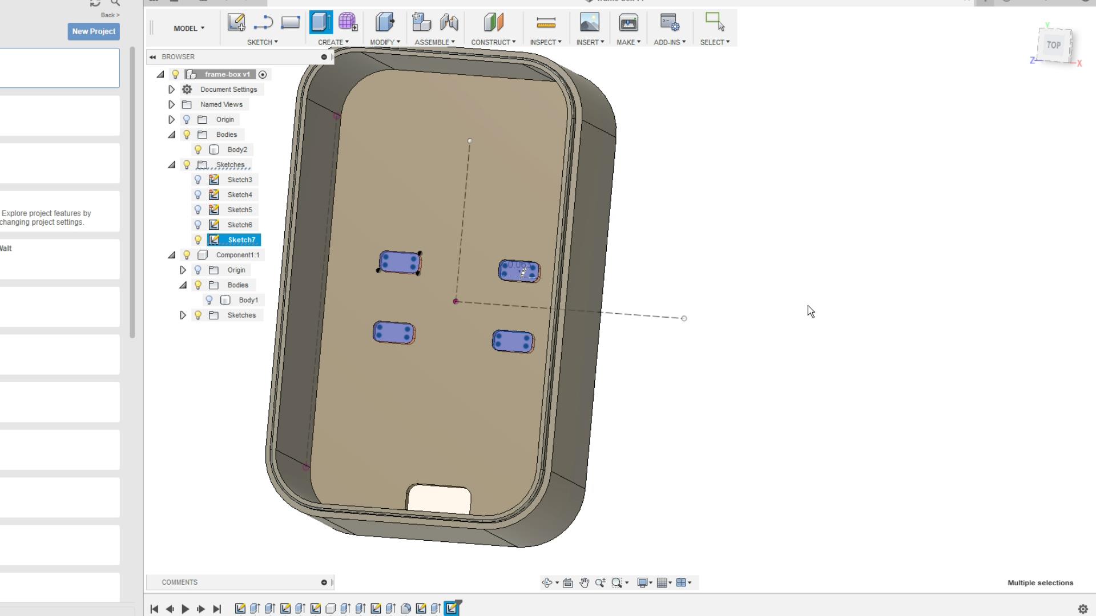
Task: Select the Extrude tool in Create group
Action: coord(321,23)
